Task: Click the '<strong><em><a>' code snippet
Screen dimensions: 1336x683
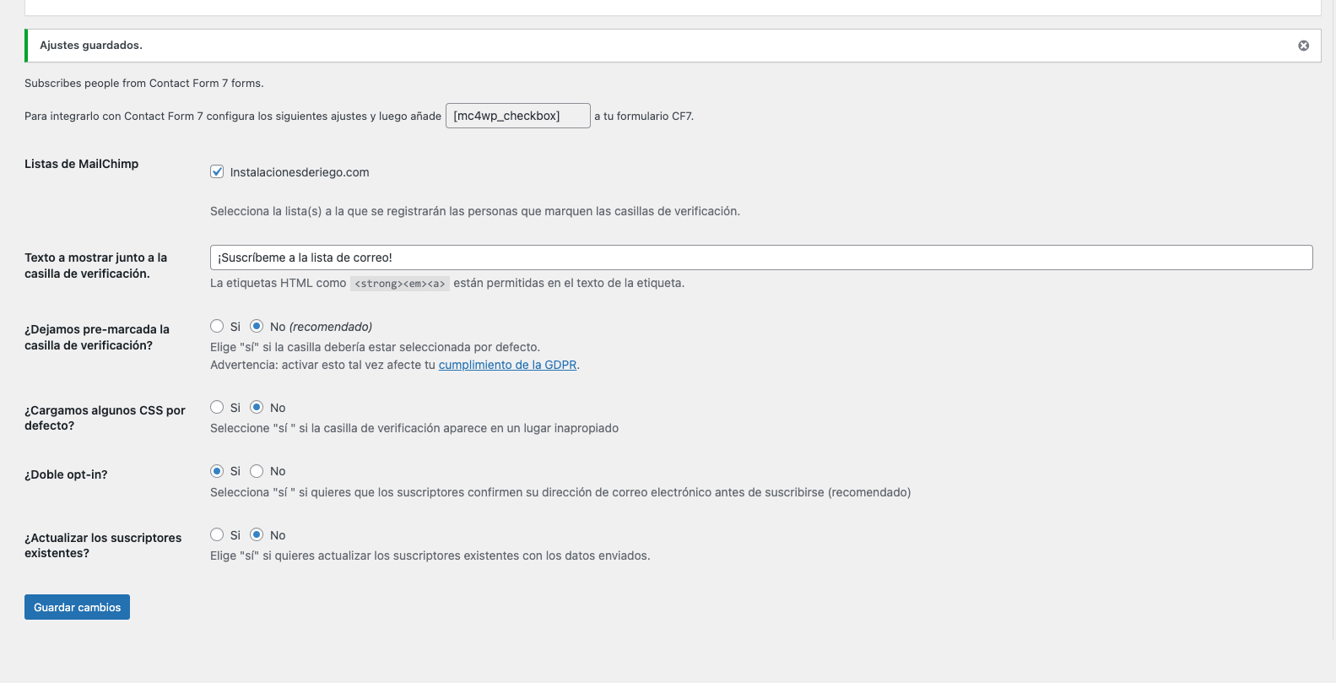Action: (x=400, y=284)
